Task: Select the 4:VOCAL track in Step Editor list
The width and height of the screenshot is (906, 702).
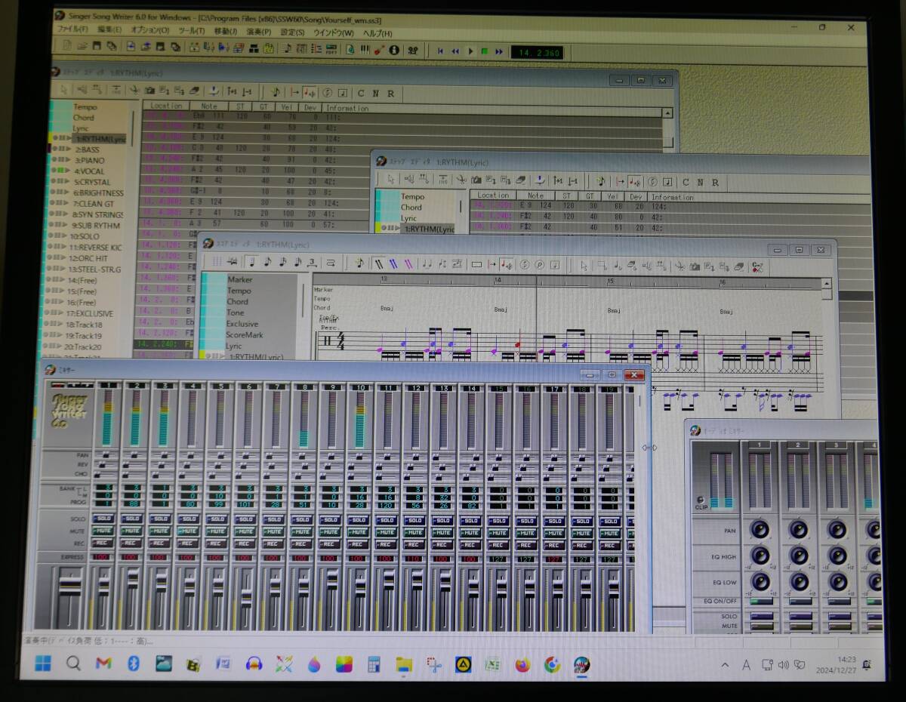Action: pyautogui.click(x=89, y=171)
